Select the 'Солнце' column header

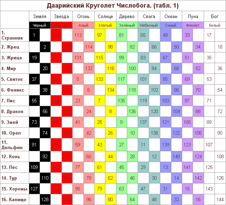[x=105, y=16]
